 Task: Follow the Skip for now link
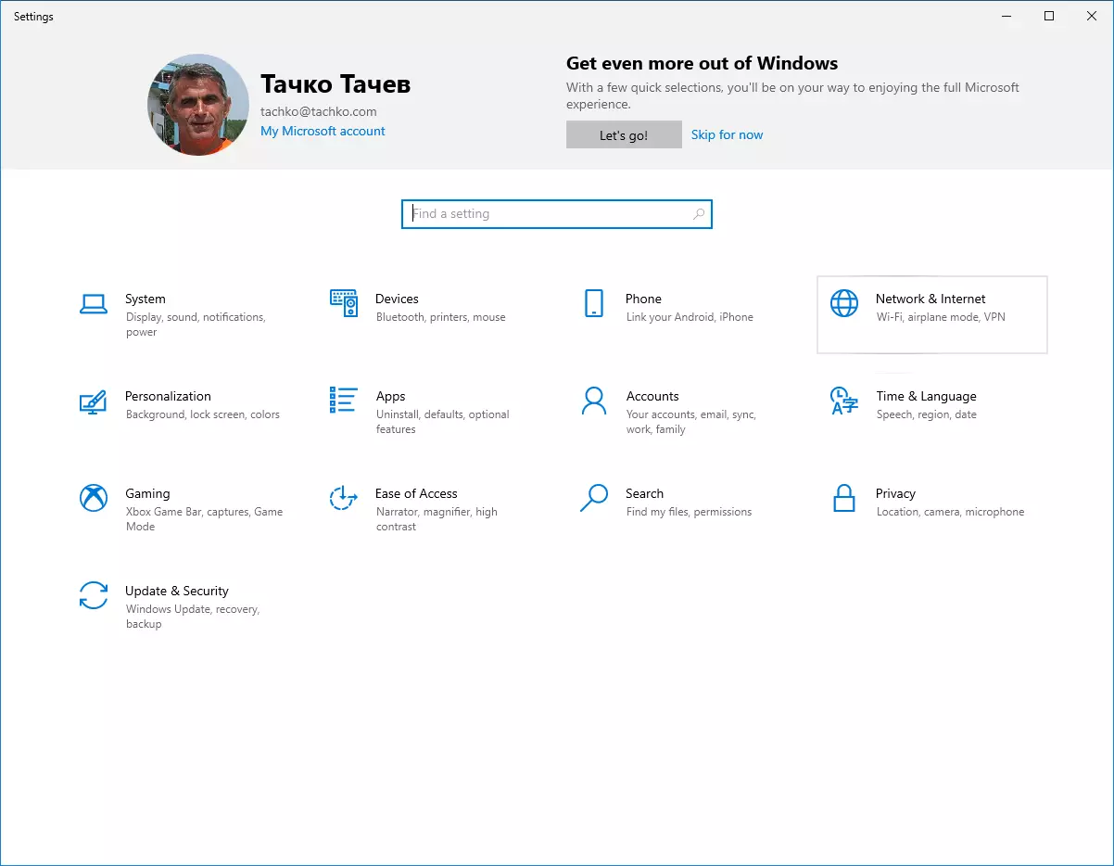(728, 135)
